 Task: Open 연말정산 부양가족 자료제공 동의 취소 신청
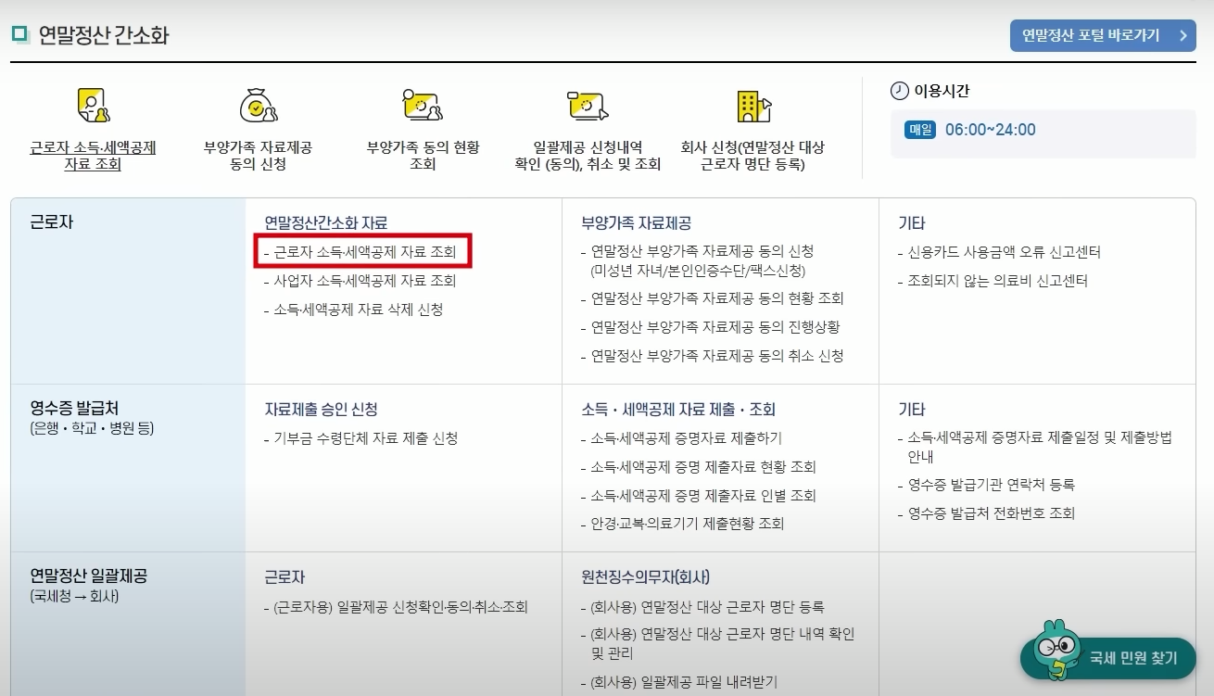716,356
